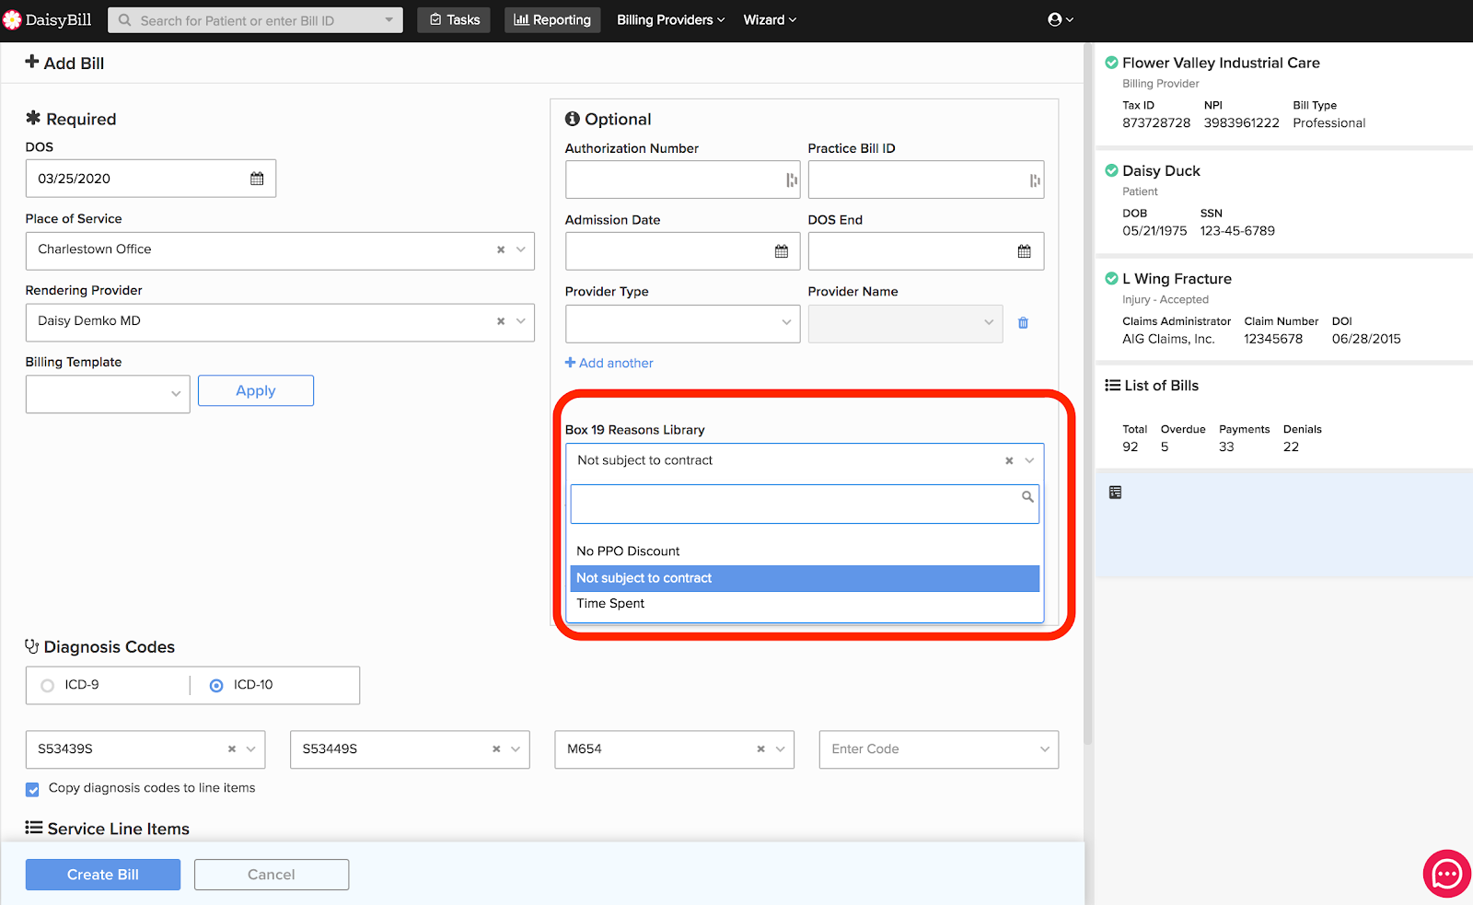
Task: Open Tasks in top navigation
Action: 454,20
